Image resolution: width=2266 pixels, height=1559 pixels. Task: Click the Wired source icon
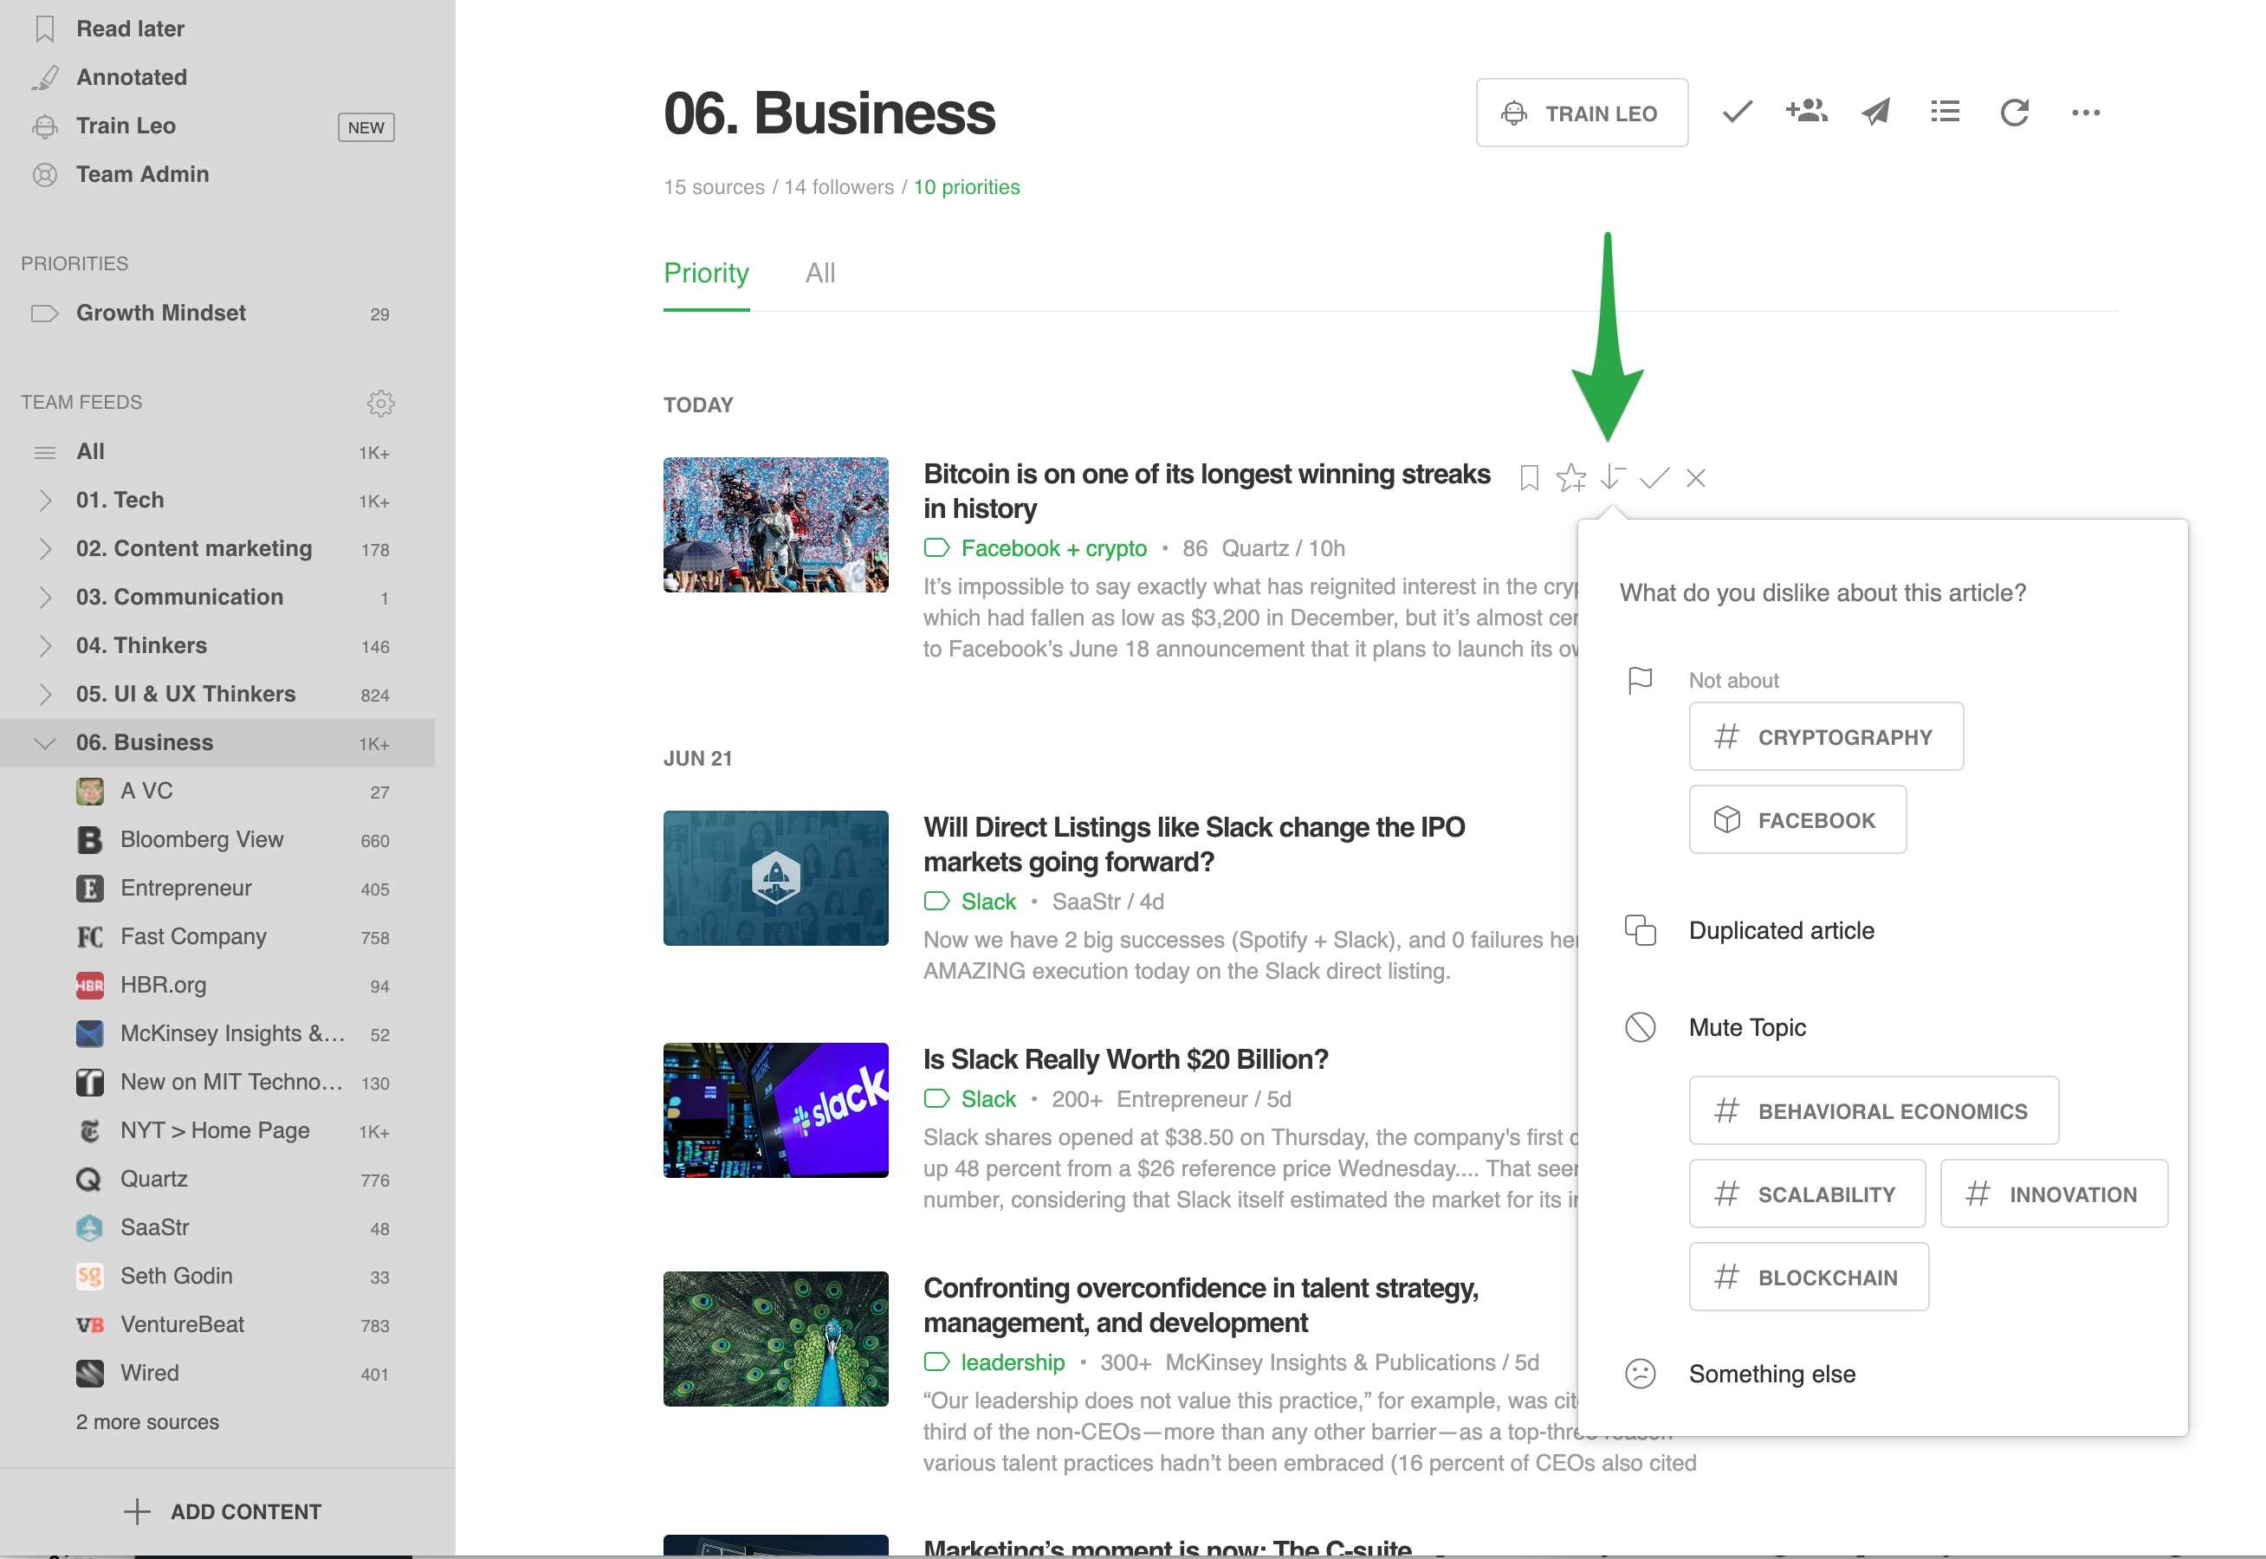point(89,1374)
